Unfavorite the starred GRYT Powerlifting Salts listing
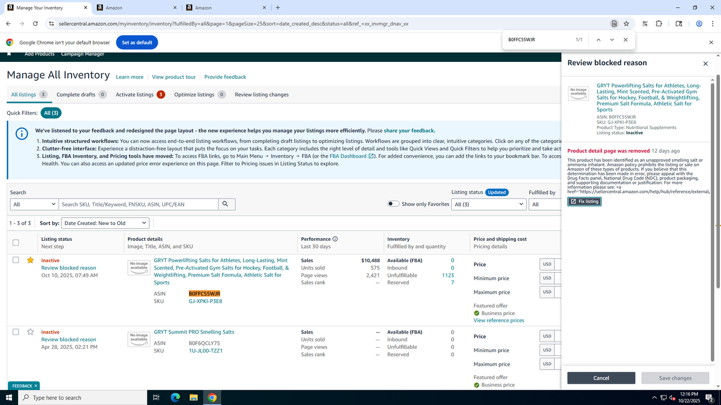Screen dimensions: 721x405 (x=30, y=260)
